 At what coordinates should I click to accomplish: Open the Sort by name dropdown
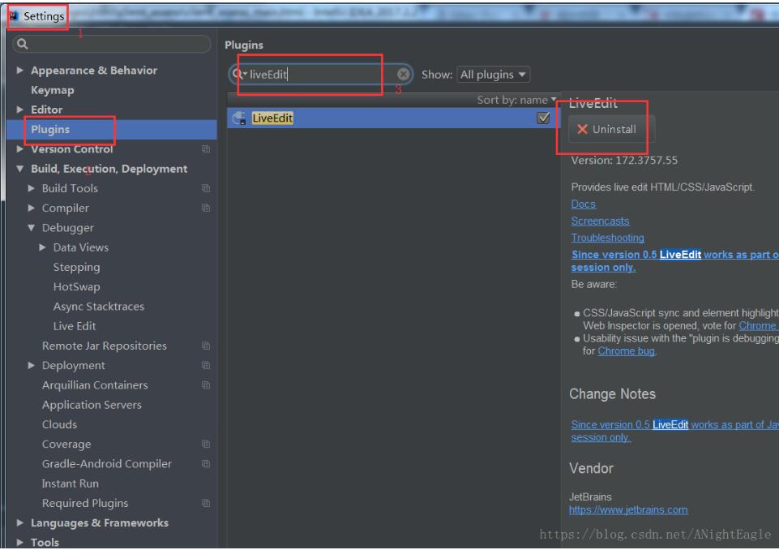pyautogui.click(x=516, y=100)
